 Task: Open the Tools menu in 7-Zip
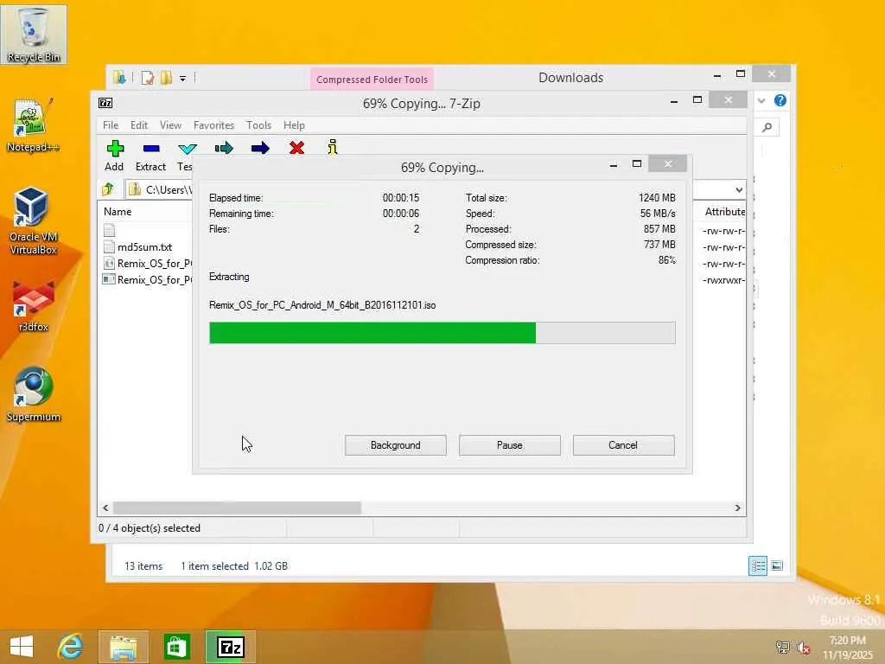(258, 125)
